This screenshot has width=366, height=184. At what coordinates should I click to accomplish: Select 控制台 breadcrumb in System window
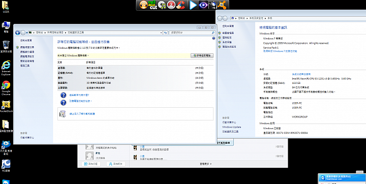point(241,18)
